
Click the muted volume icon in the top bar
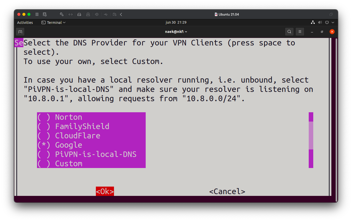point(320,22)
